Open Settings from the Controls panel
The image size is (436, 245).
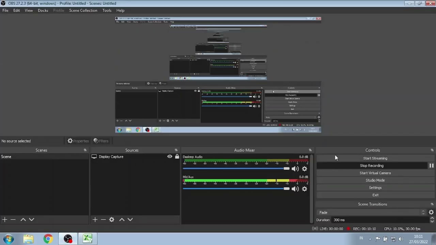point(375,187)
